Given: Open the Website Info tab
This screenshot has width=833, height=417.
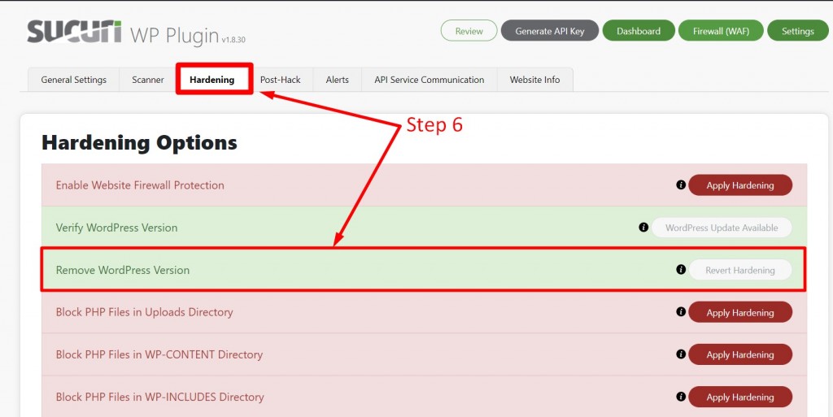Looking at the screenshot, I should (x=535, y=80).
